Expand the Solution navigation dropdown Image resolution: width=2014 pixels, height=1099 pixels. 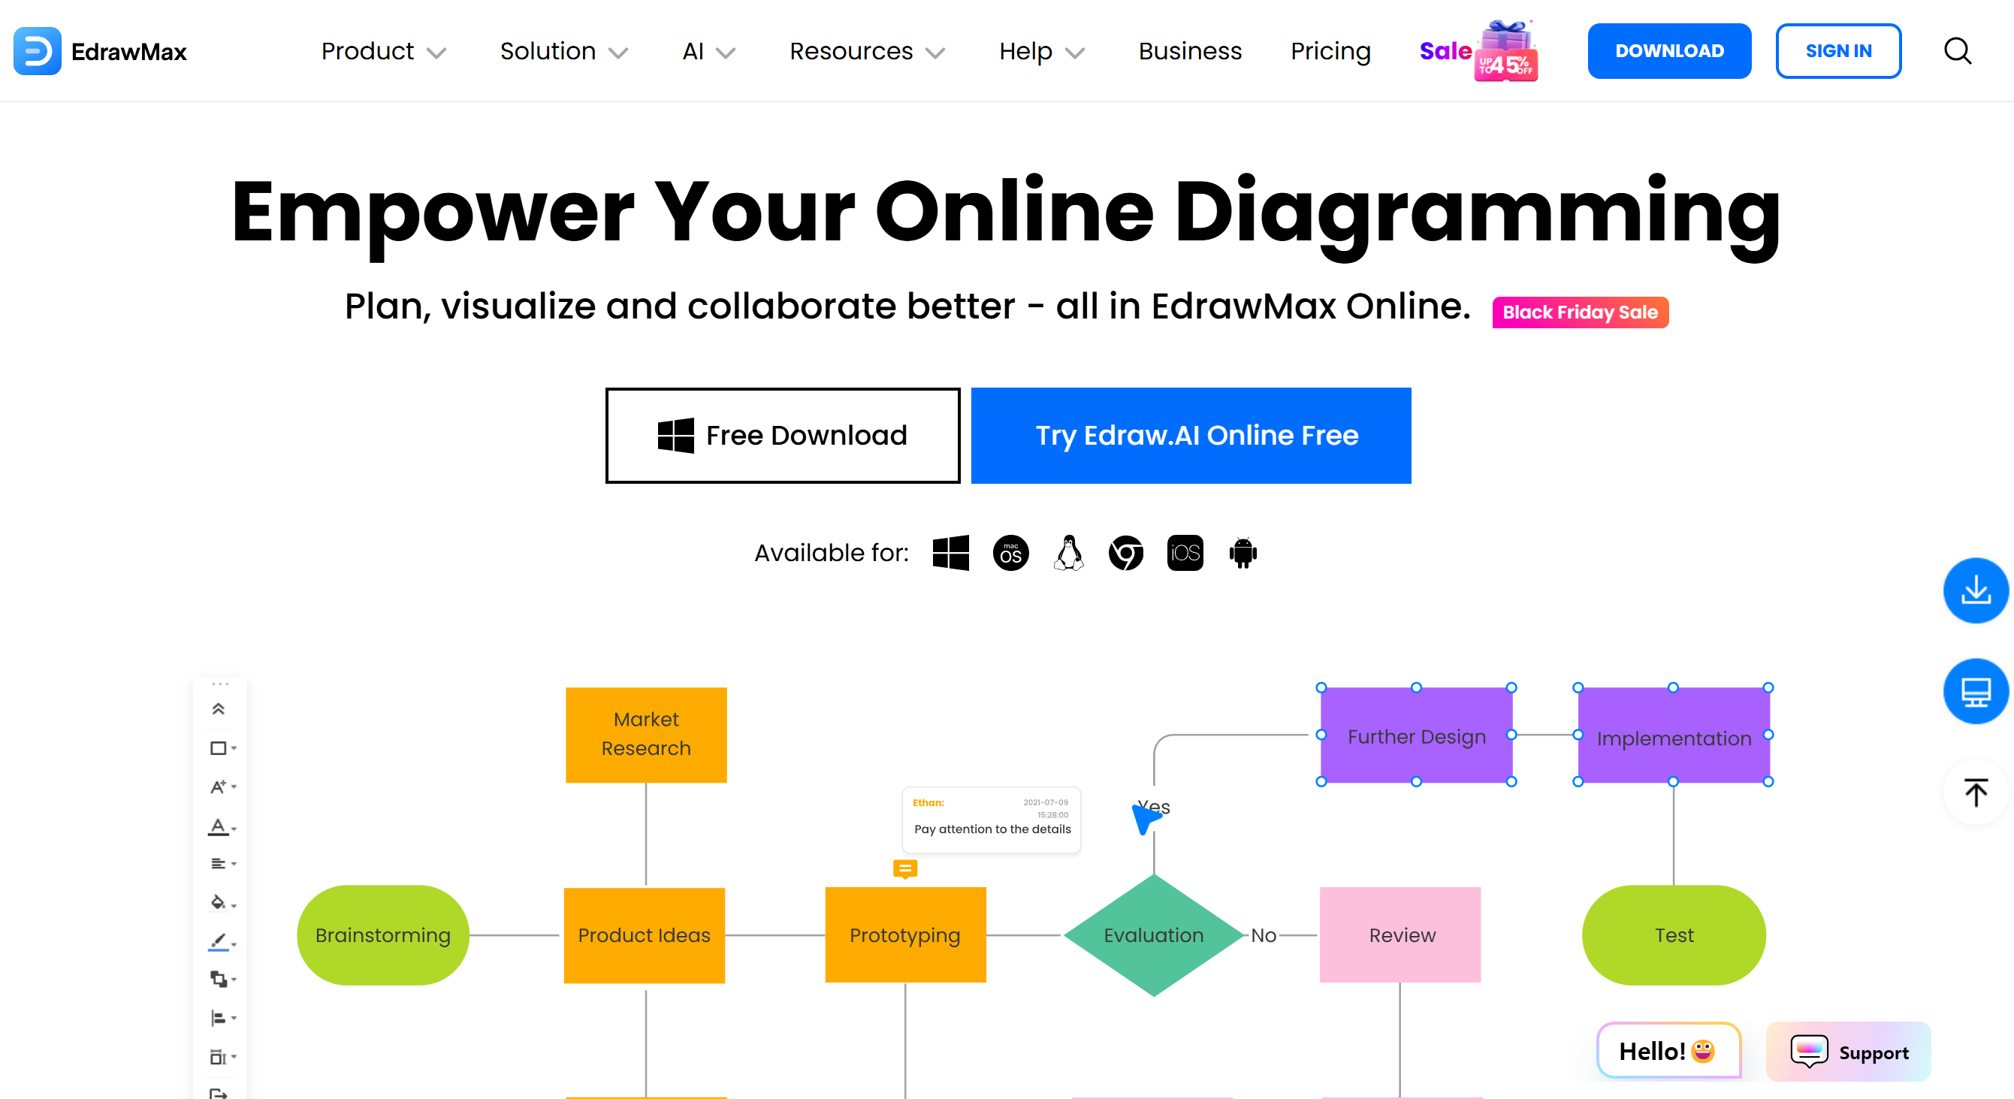562,50
